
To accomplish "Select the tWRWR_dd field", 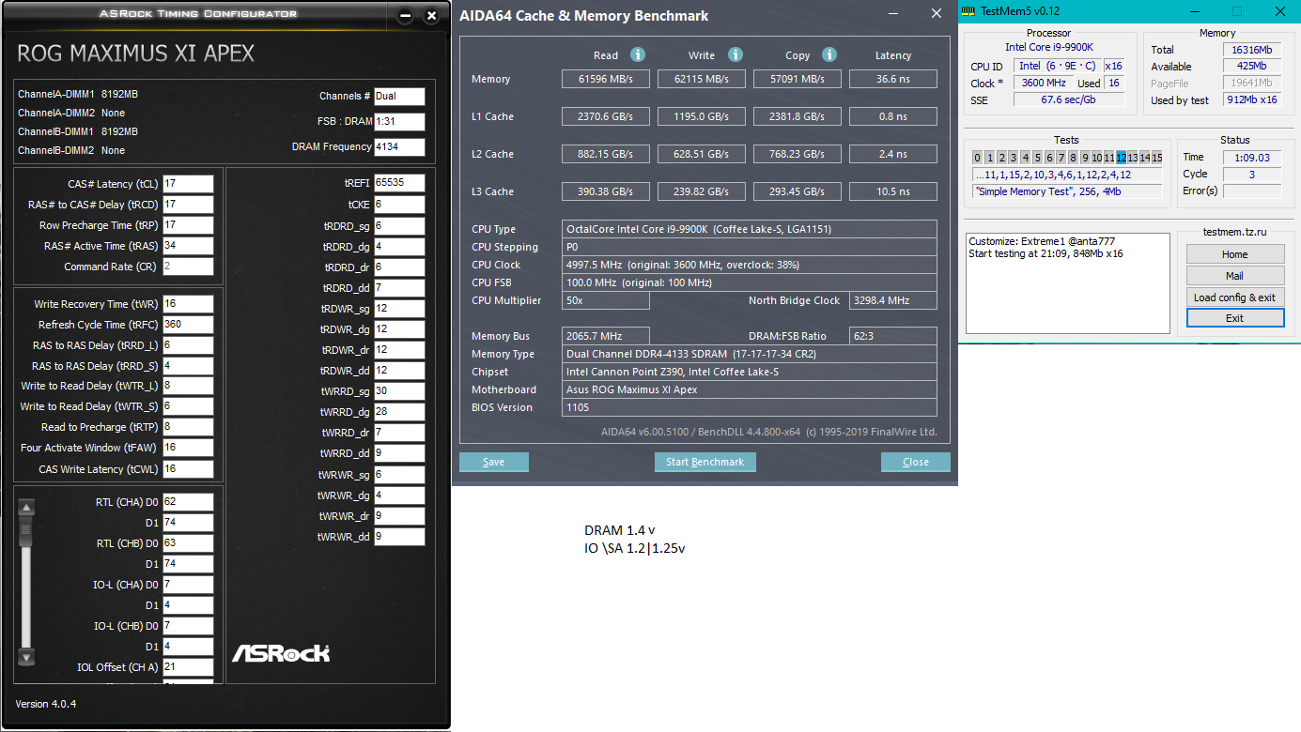I will coord(399,538).
